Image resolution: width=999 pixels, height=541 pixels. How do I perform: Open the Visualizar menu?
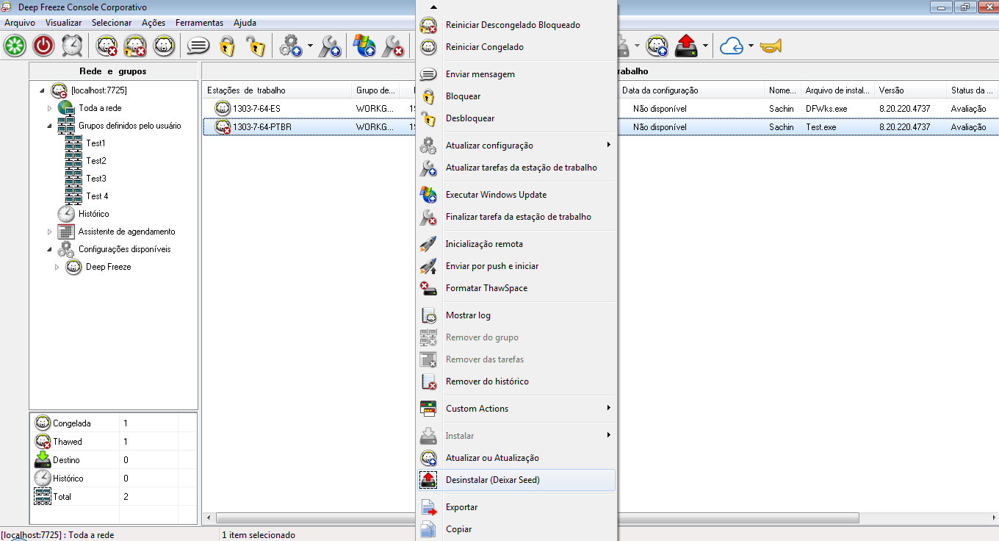point(63,23)
